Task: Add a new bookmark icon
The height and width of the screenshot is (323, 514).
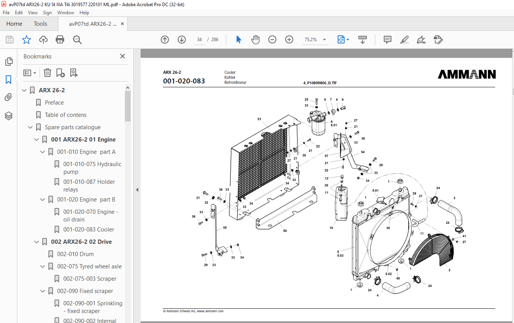Action: [x=60, y=73]
